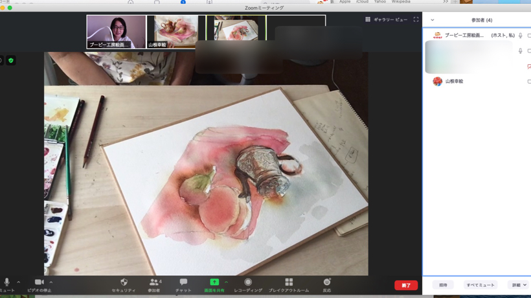
Task: Expand video options arrow beside camera
Action: click(51, 282)
